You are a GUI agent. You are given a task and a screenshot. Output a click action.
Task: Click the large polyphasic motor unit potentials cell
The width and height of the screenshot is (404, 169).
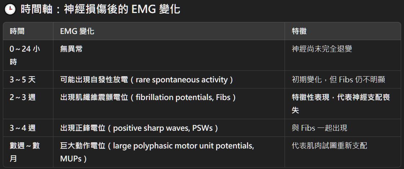(x=157, y=152)
